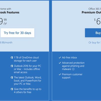Click Office icon next to OneDrive cloud storage

click(x=12, y=58)
